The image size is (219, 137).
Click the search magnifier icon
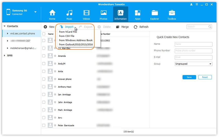coord(210,27)
